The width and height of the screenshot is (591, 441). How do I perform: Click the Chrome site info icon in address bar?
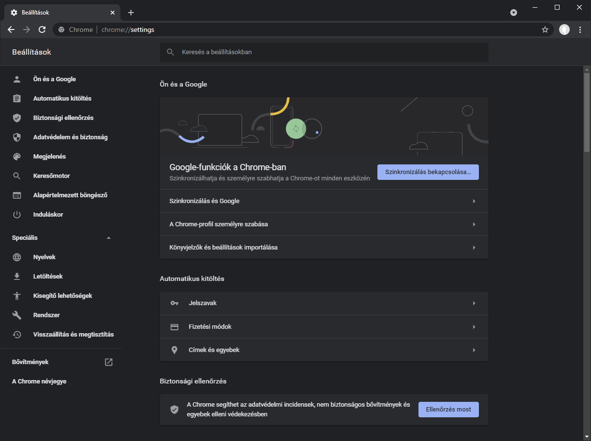(61, 29)
